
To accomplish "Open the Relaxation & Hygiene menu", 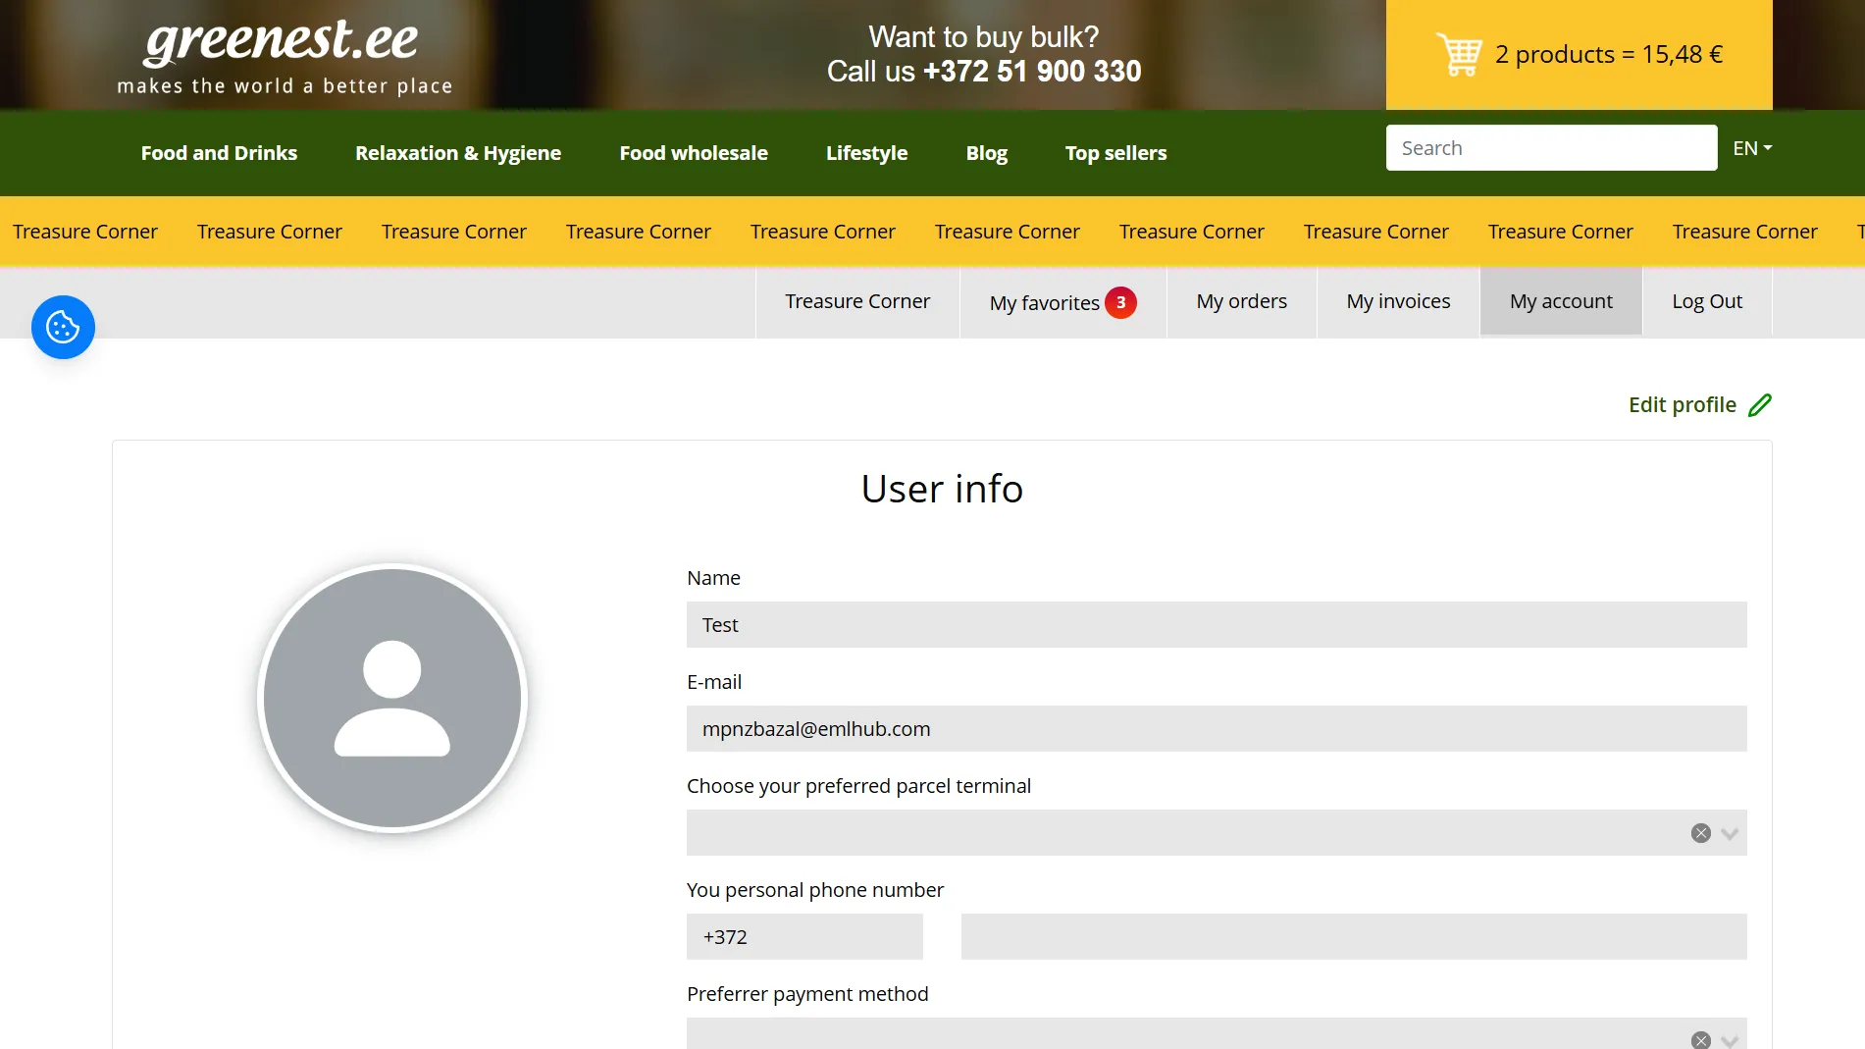I will pos(458,153).
